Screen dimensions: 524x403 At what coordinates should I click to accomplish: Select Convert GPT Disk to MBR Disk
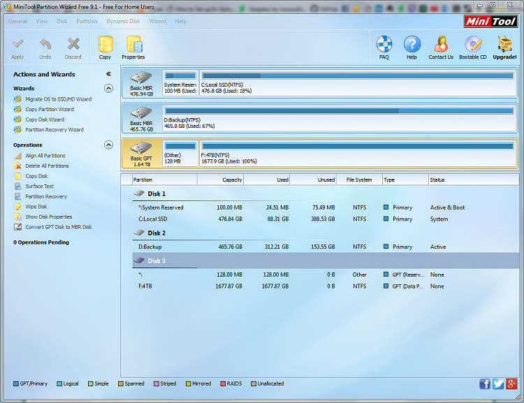tap(59, 227)
